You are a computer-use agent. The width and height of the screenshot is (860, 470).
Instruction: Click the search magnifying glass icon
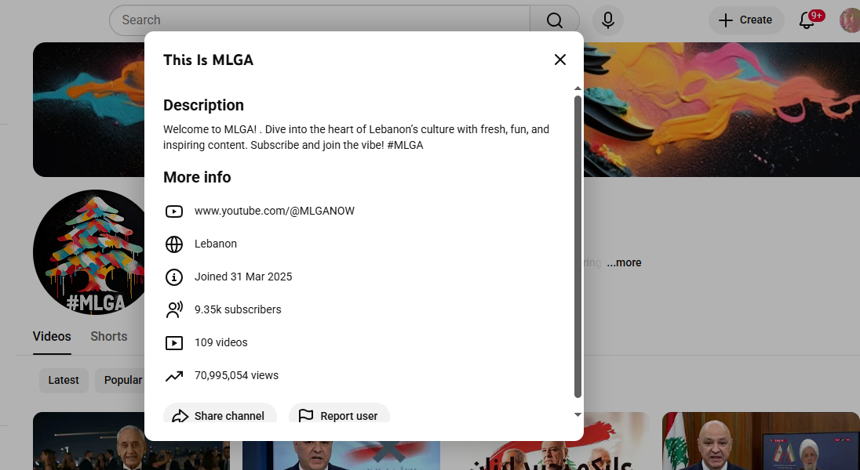pyautogui.click(x=555, y=20)
